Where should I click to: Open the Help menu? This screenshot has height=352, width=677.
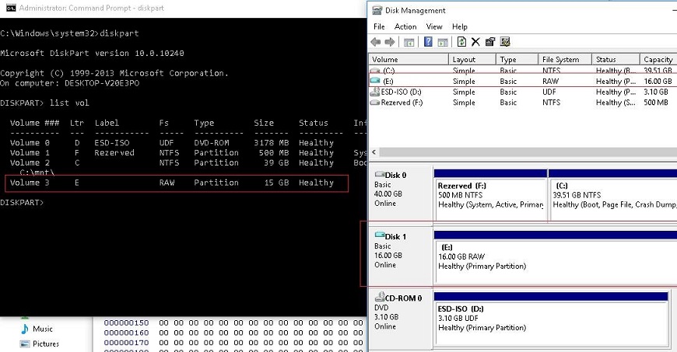pyautogui.click(x=460, y=26)
